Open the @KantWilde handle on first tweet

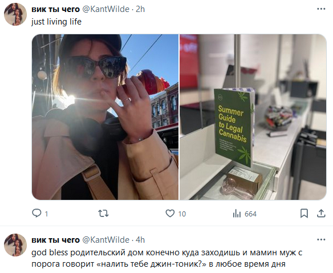105,9
